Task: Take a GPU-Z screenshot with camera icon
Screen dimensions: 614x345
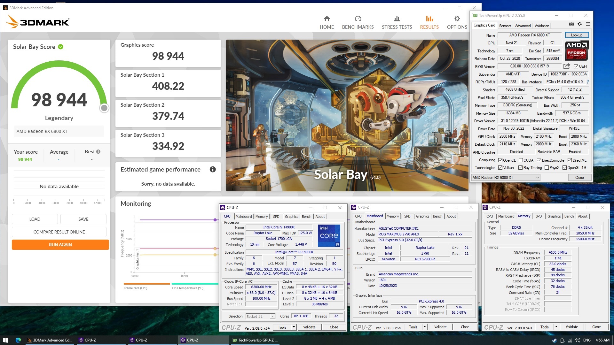Action: click(571, 24)
